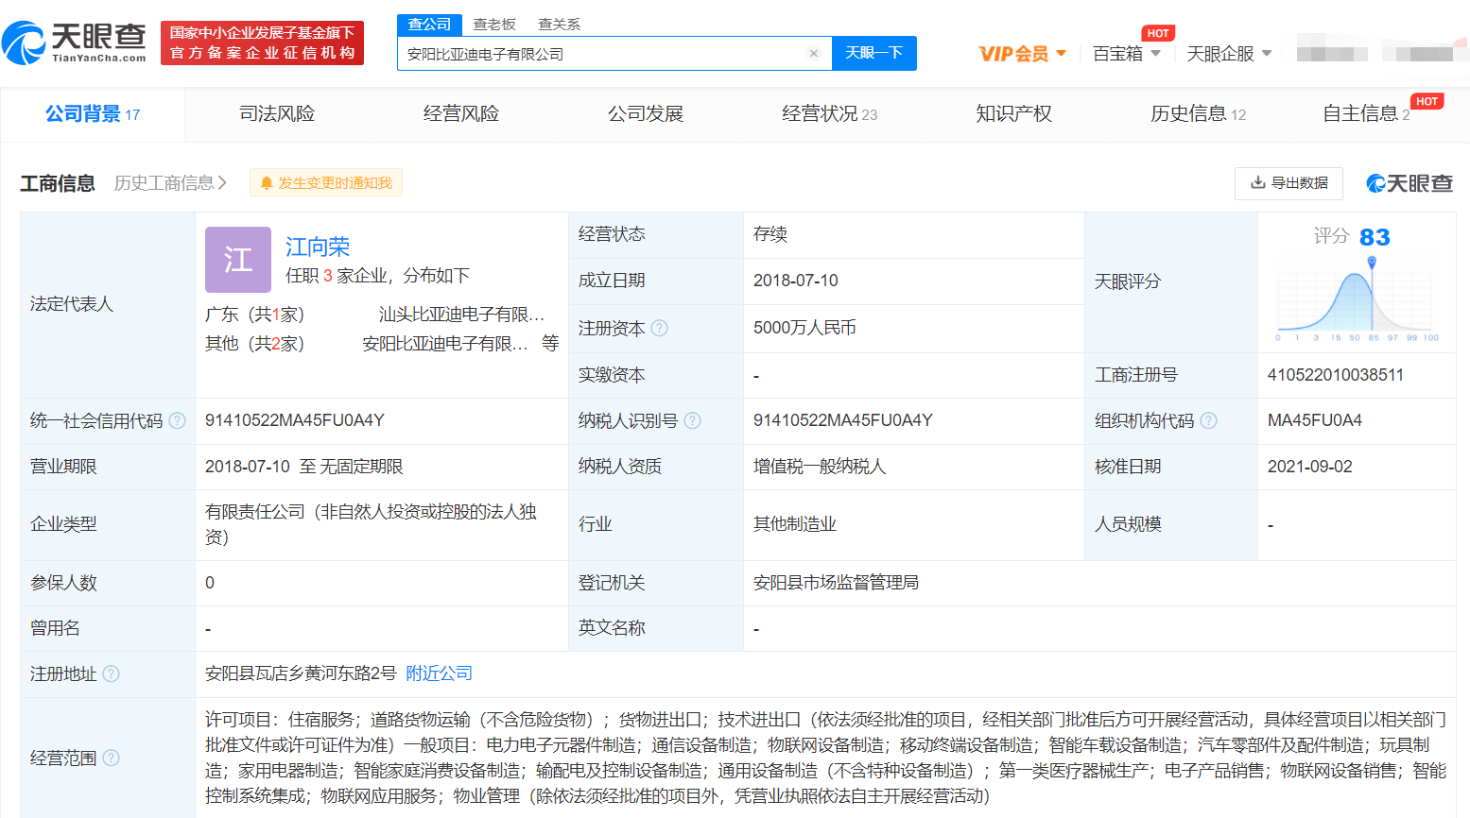Click the 天眼一下 search button
Image resolution: width=1470 pixels, height=818 pixels.
coord(873,54)
